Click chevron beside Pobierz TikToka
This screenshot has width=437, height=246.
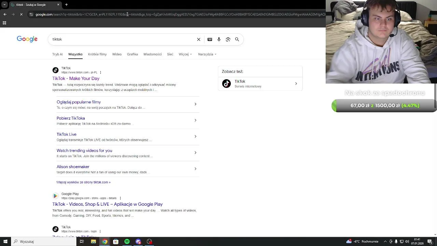coord(195,120)
